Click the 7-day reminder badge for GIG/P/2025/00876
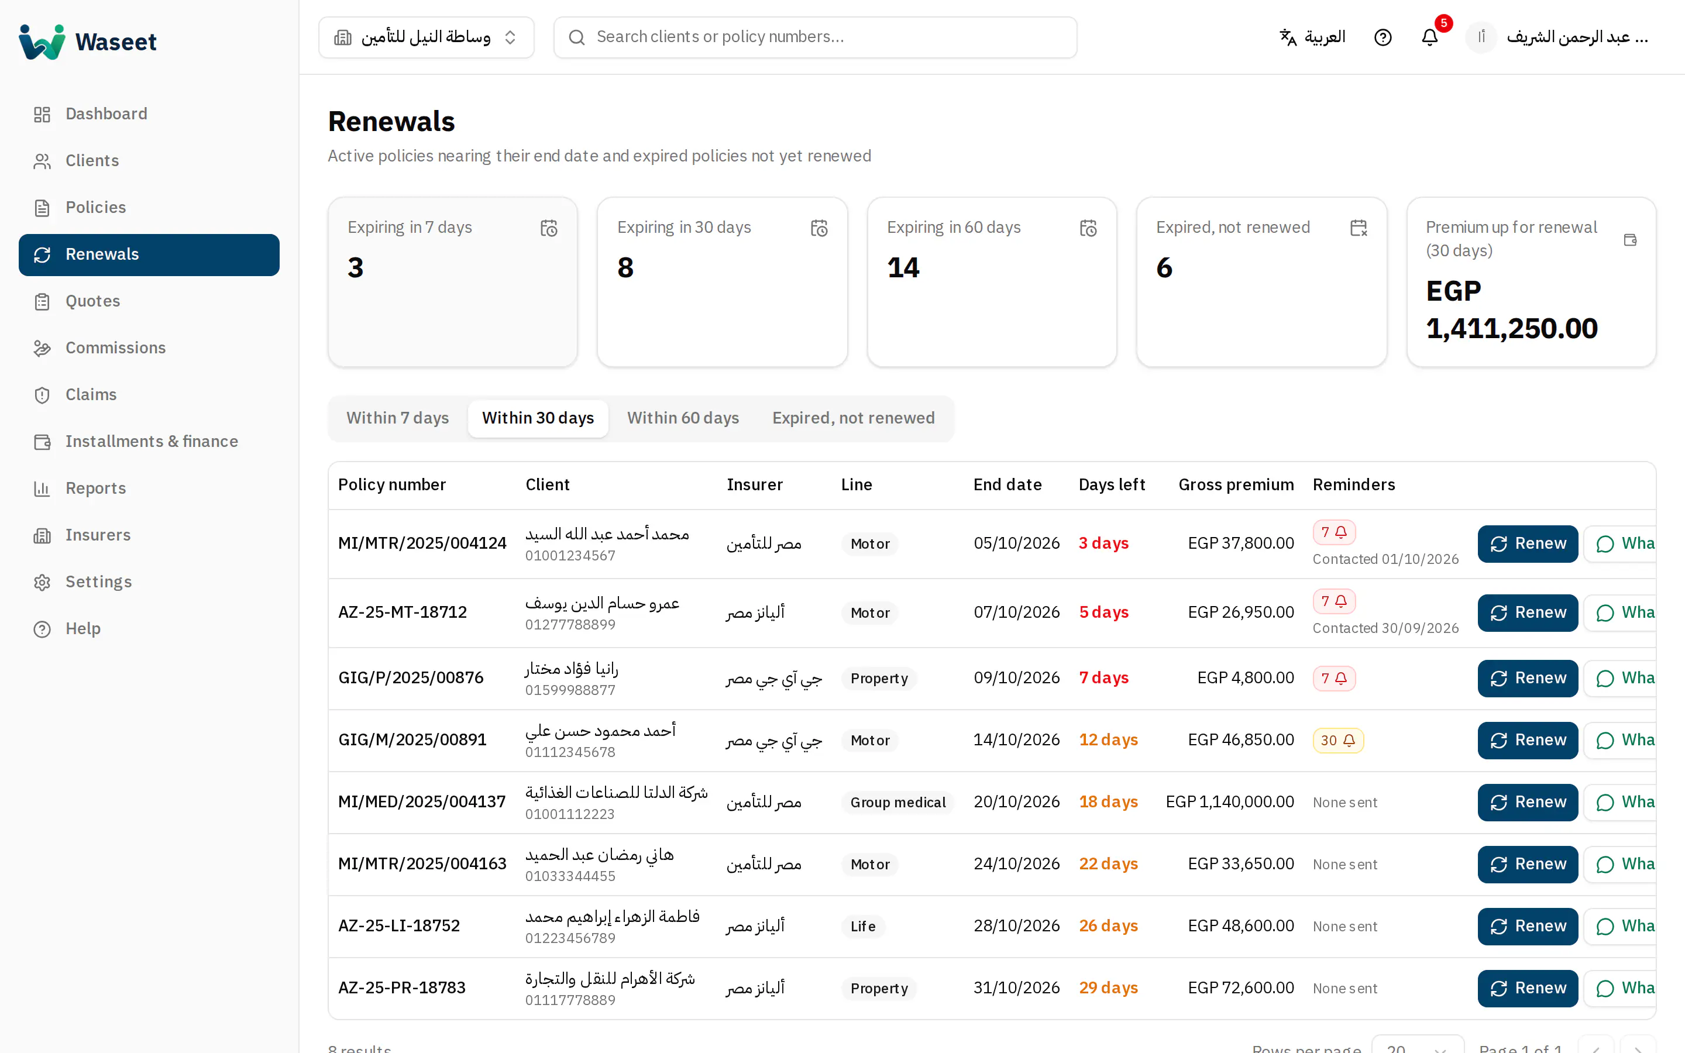The image size is (1685, 1053). coord(1334,679)
